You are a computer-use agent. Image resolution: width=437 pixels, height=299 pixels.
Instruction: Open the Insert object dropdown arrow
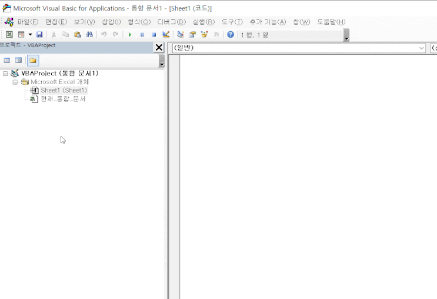(30, 35)
